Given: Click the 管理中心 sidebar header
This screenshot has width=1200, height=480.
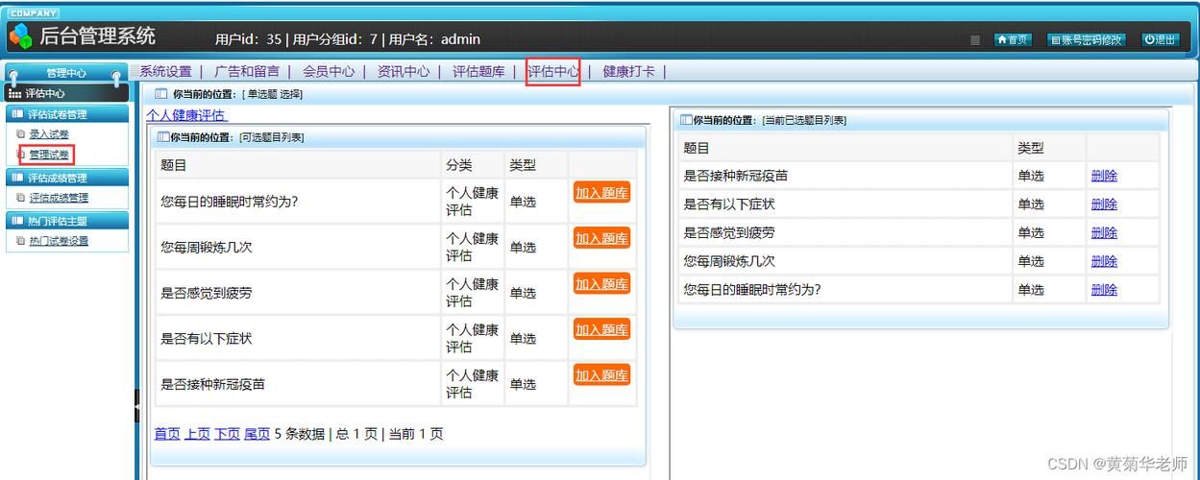Looking at the screenshot, I should tap(66, 73).
